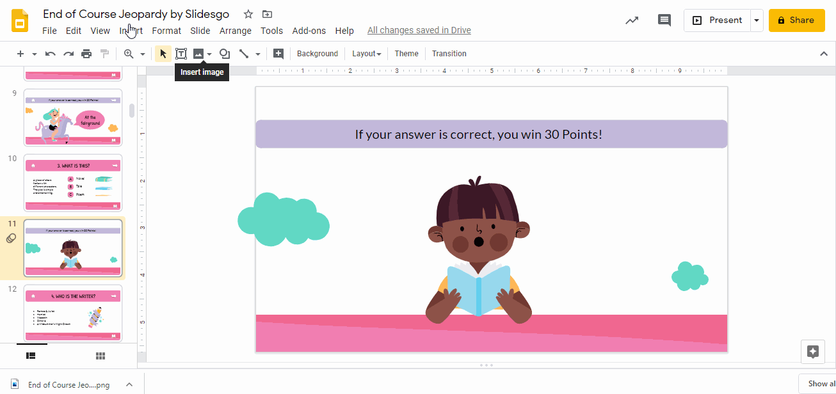
Task: Star the presentation title
Action: [x=248, y=14]
